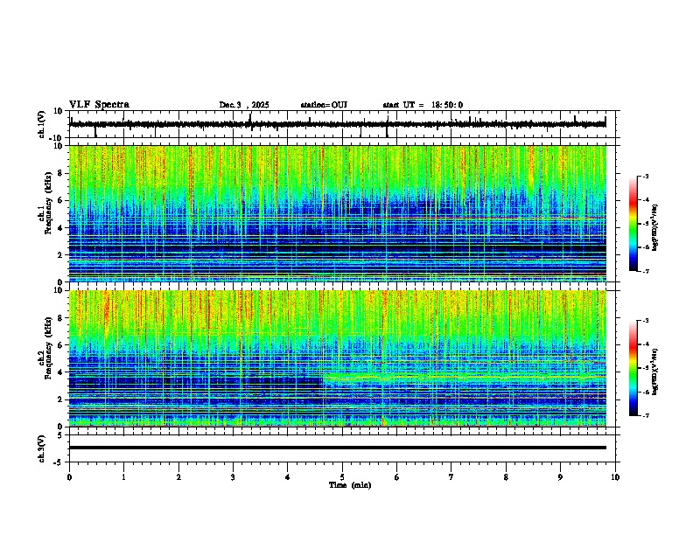The height and width of the screenshot is (535, 693).
Task: Select the "Time (min)" axis title
Action: [x=350, y=485]
